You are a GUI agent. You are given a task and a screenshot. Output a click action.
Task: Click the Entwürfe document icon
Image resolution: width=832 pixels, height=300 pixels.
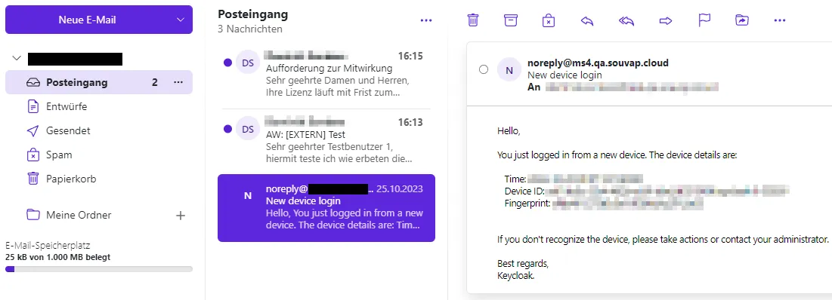click(x=33, y=106)
